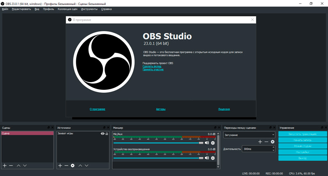
Task: Open the Файл menu
Action: click(5, 9)
